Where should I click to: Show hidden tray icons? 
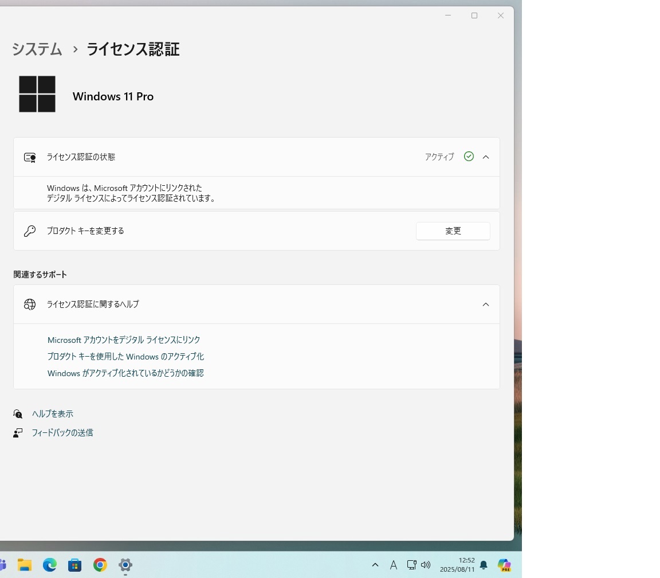point(375,565)
